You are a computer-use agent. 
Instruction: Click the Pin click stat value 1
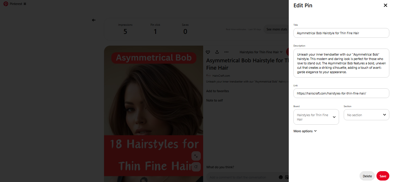(x=155, y=31)
